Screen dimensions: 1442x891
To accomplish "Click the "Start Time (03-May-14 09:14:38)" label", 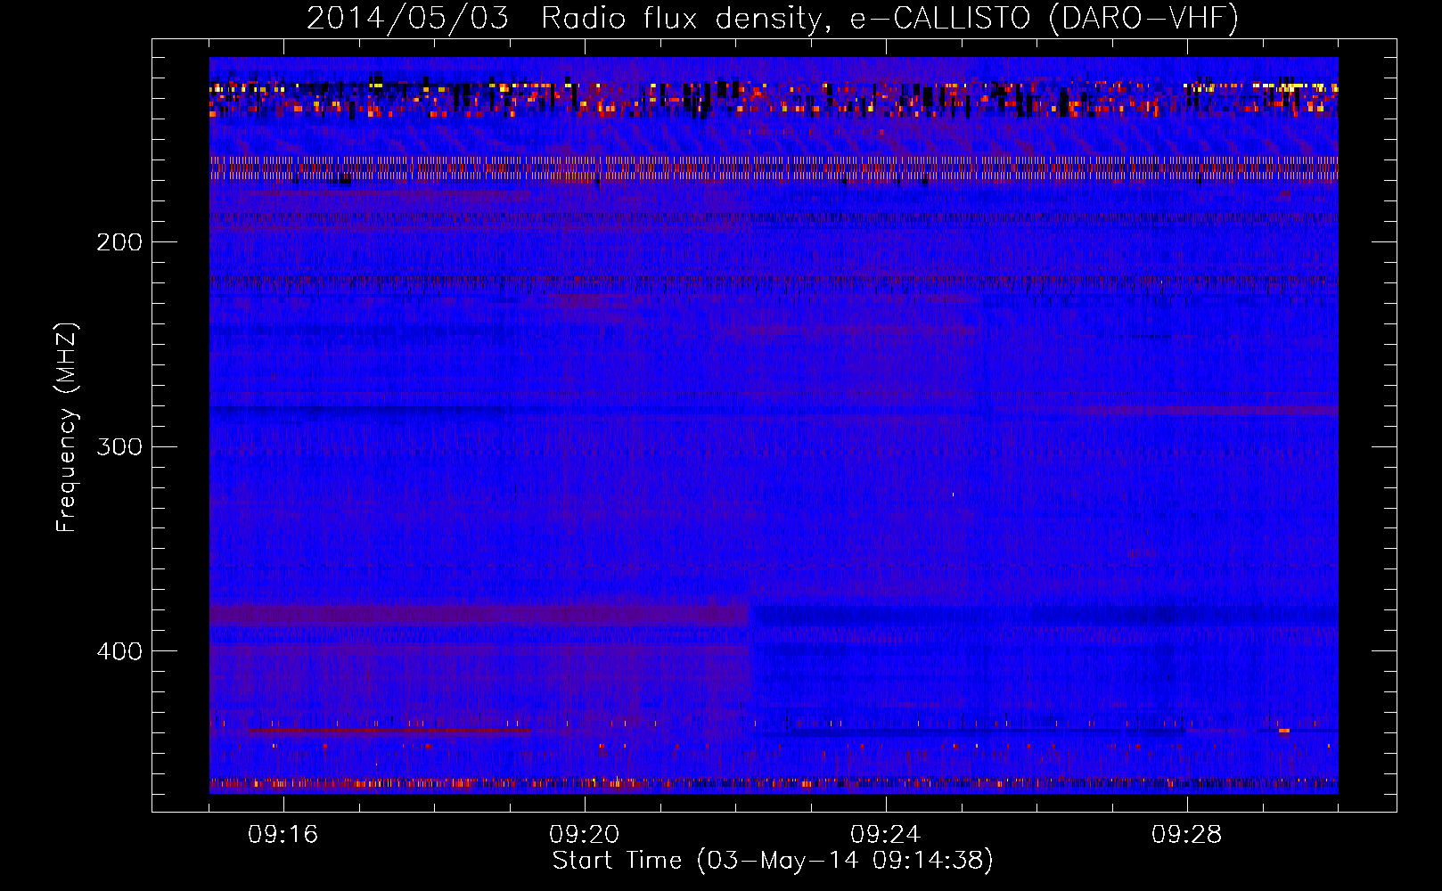I will (773, 861).
